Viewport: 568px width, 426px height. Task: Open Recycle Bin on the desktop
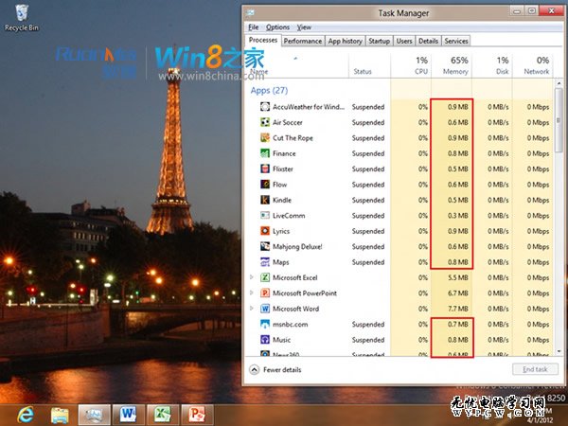pos(22,17)
